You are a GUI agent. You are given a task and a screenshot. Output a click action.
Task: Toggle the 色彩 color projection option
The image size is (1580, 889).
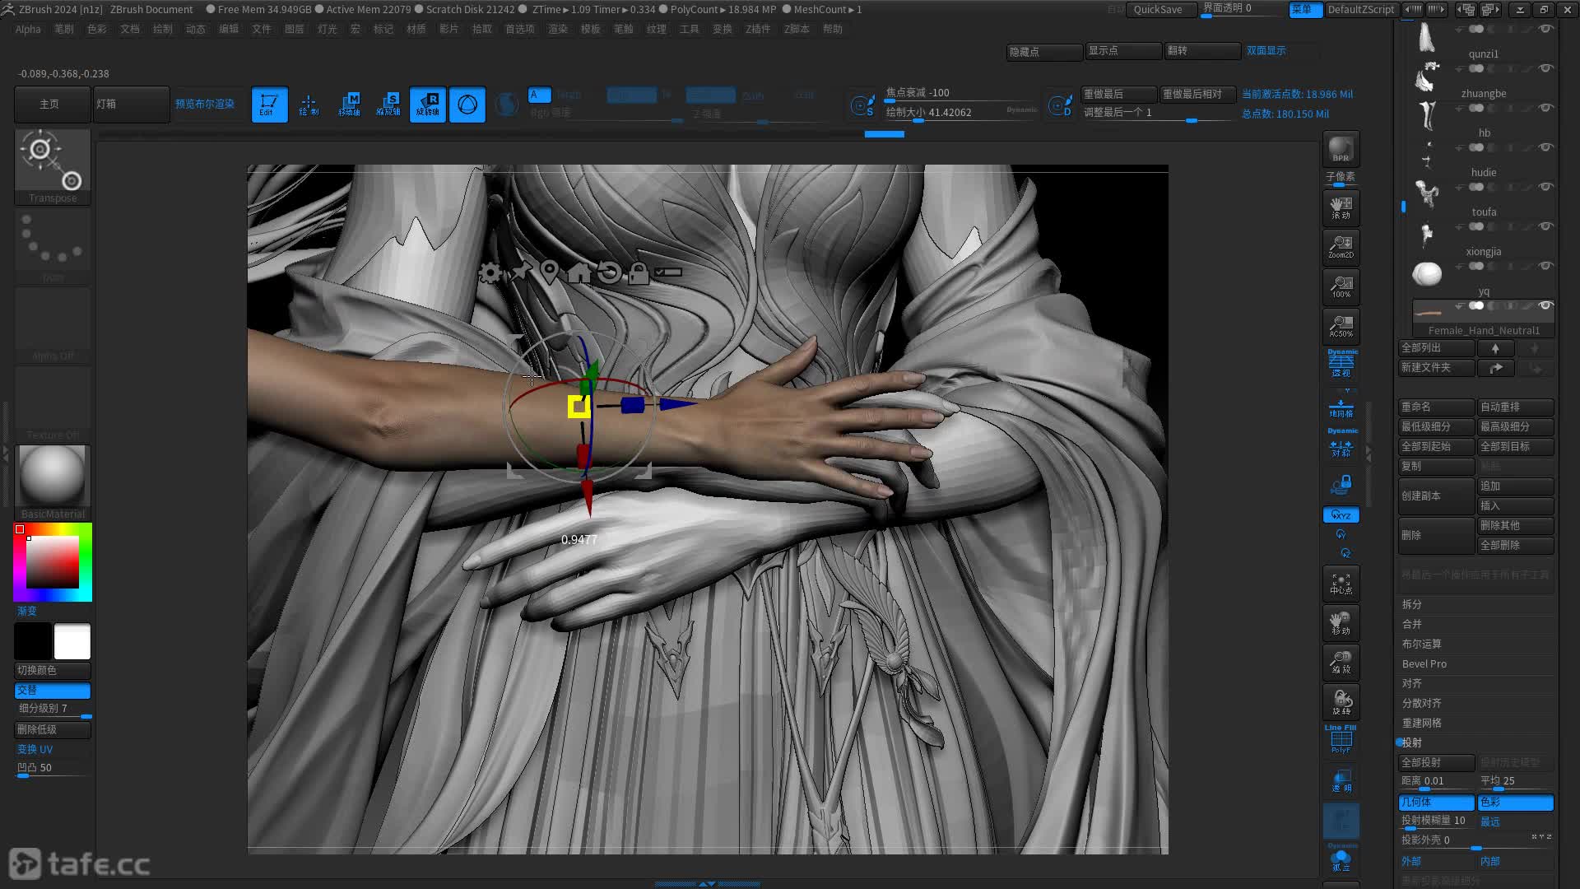(1515, 802)
